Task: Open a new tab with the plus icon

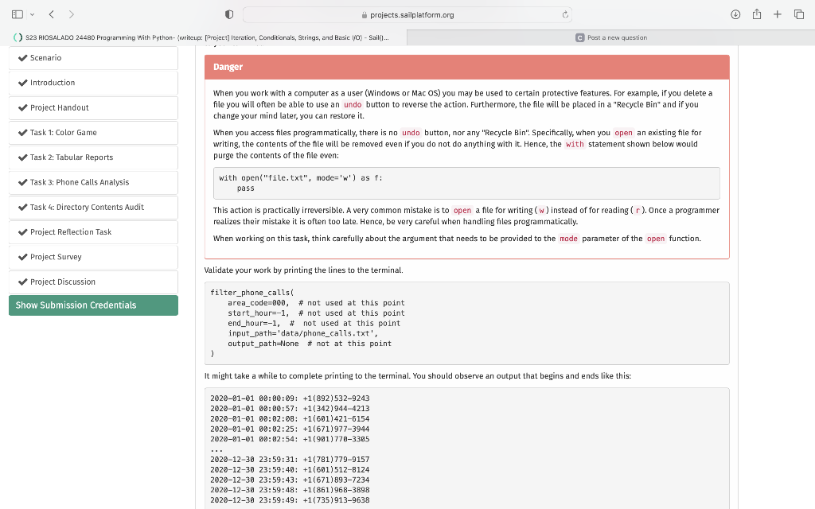Action: (x=778, y=14)
